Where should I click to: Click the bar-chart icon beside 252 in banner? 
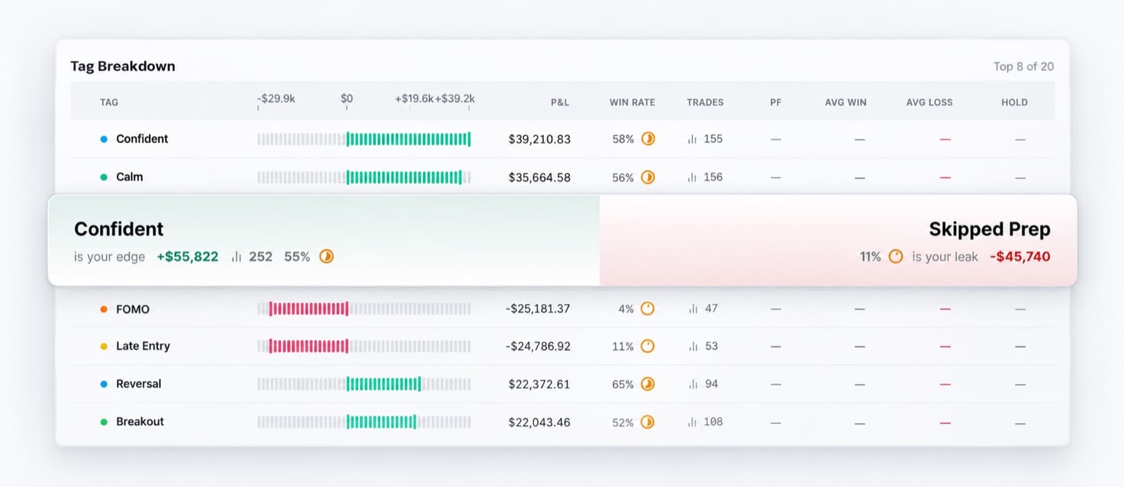click(x=236, y=257)
